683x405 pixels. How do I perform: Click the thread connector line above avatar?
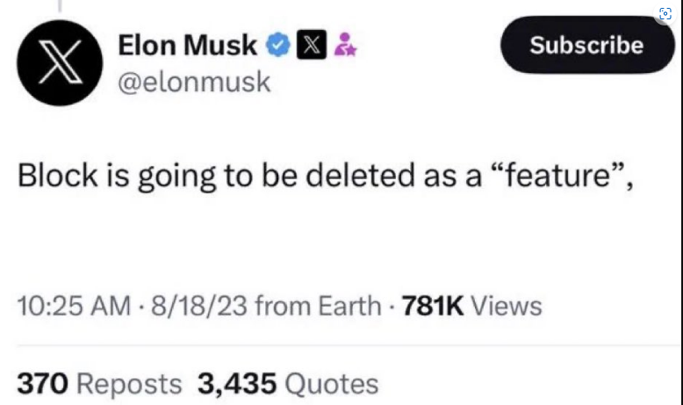[x=60, y=5]
